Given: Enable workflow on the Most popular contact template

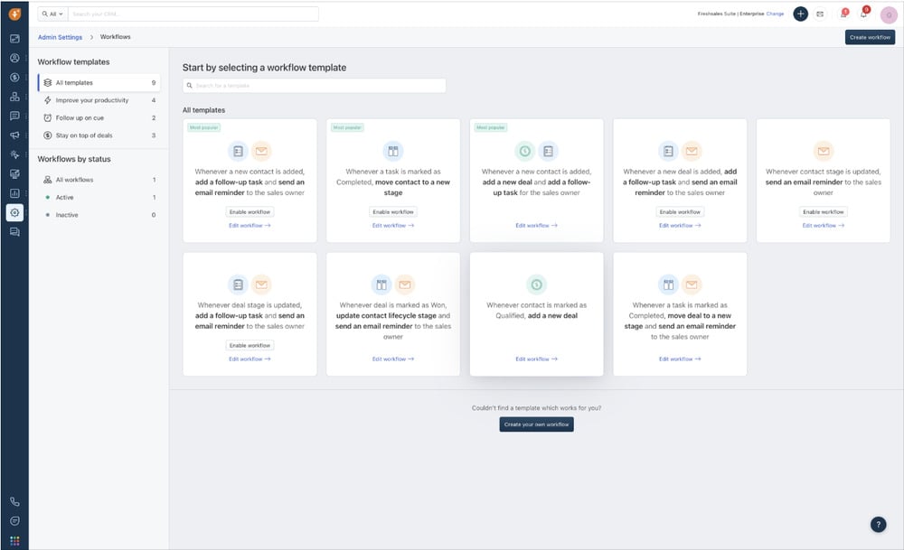Looking at the screenshot, I should click(x=250, y=211).
